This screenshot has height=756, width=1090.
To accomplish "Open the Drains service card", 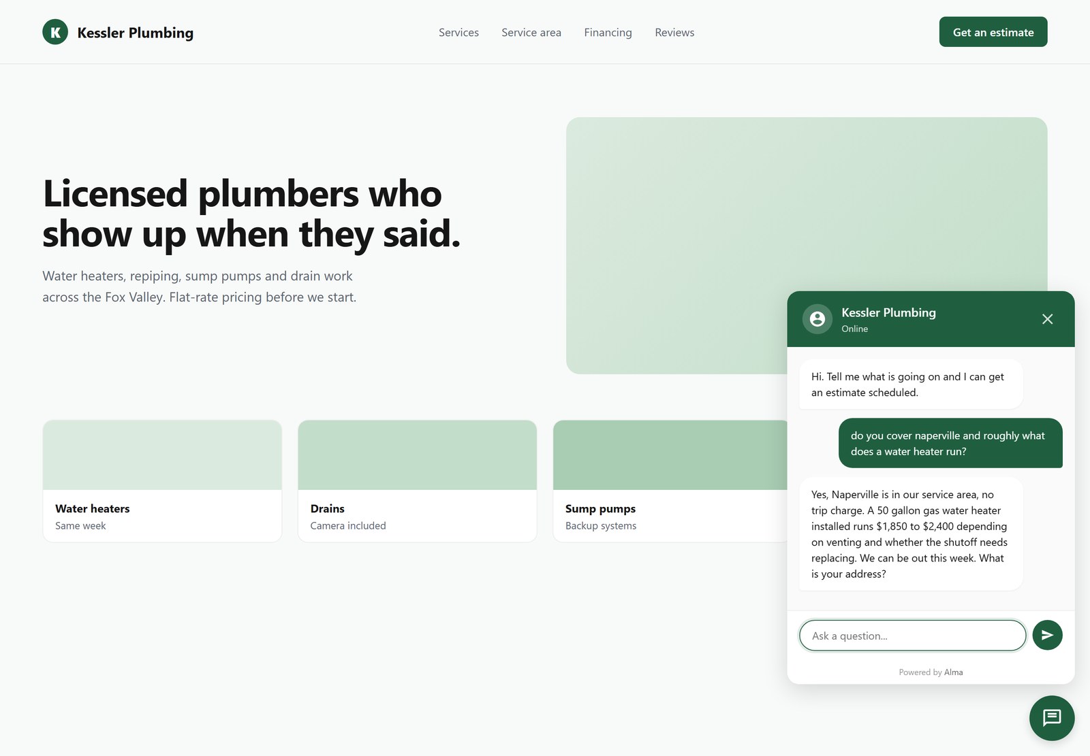I will tap(417, 481).
